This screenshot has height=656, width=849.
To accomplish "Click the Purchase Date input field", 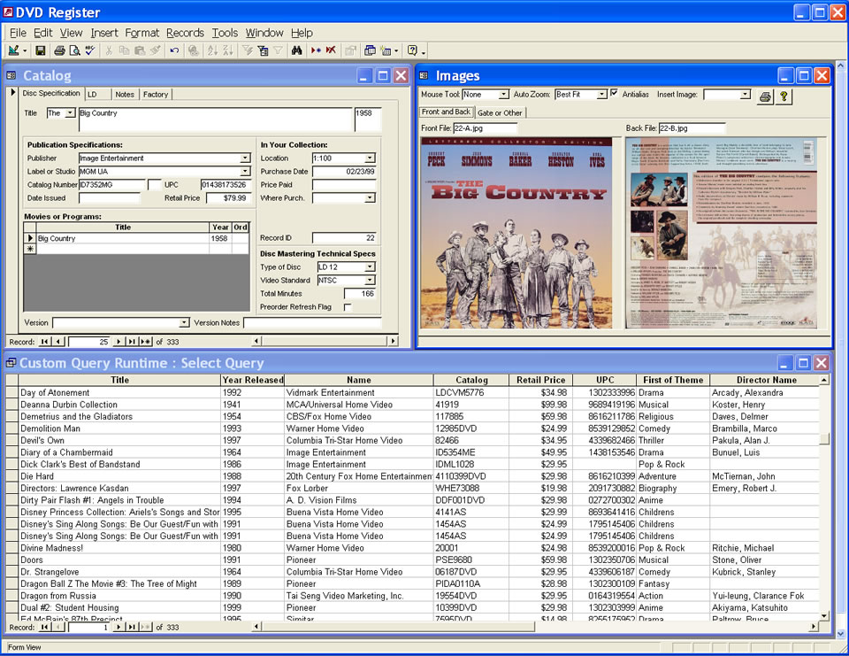I will (x=344, y=172).
